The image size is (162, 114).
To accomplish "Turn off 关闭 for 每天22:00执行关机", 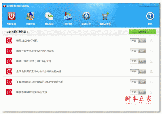I will tap(142, 40).
